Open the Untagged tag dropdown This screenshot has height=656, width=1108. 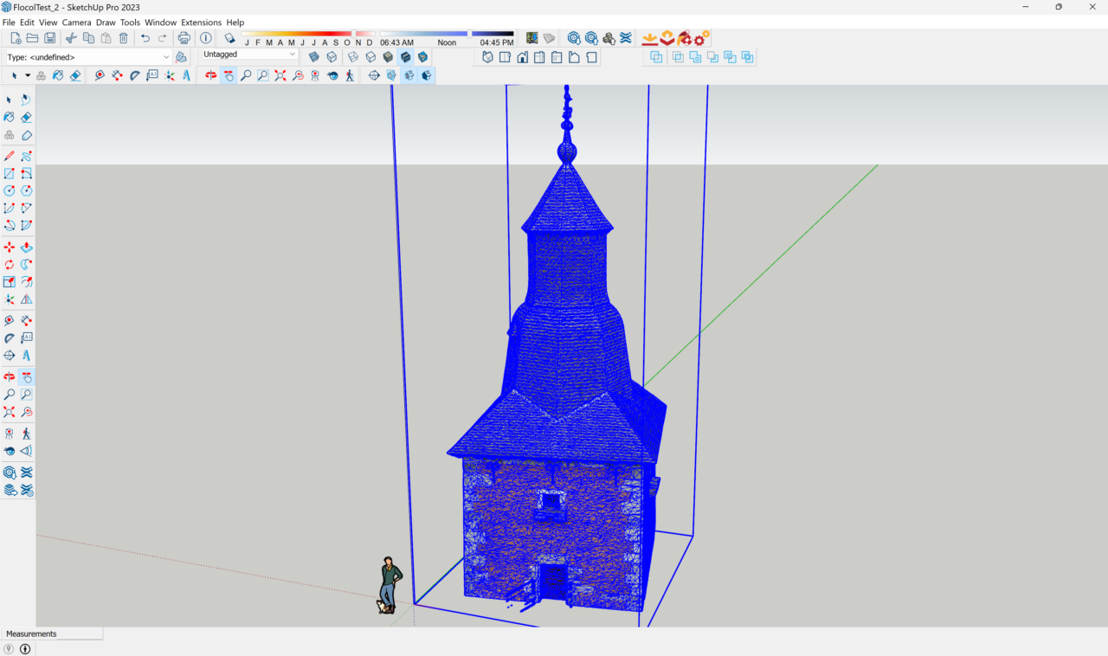point(249,55)
